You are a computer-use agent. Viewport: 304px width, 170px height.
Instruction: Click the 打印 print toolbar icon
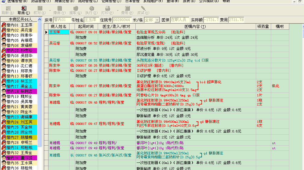[x=107, y=8]
